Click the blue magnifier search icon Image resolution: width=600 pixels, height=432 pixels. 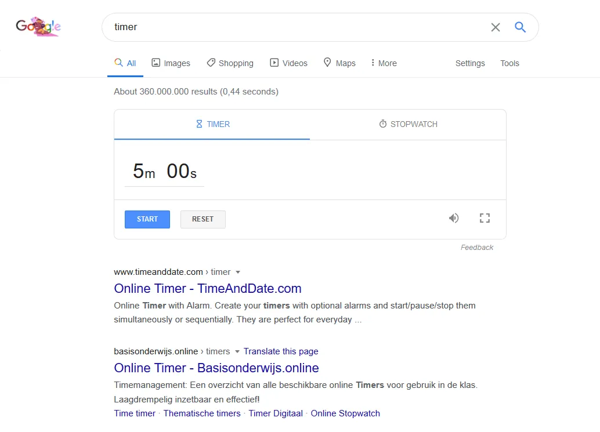(x=520, y=27)
